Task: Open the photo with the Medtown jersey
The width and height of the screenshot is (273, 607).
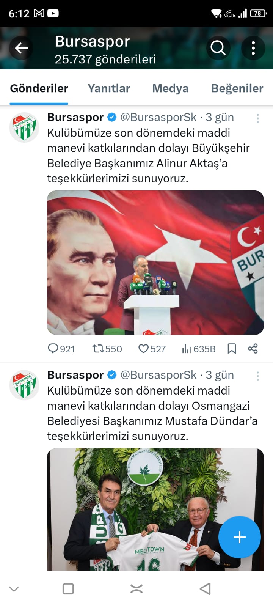Action: [155, 509]
